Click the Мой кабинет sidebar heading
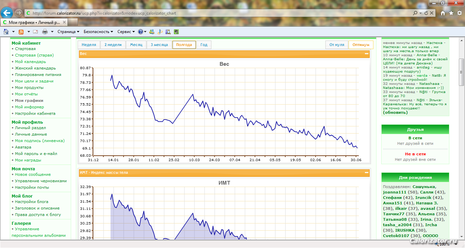The height and width of the screenshot is (248, 465). [x=26, y=43]
